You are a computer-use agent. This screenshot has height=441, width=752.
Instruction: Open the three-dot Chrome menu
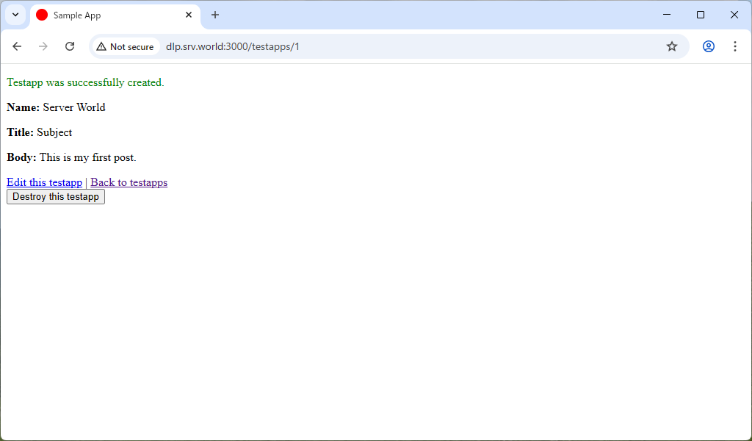(x=734, y=46)
